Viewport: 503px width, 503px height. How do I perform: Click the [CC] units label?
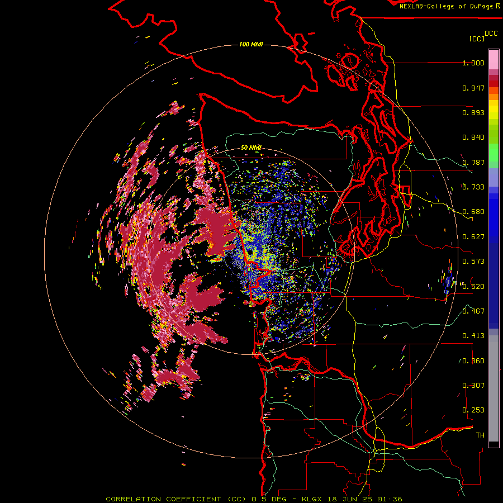(477, 39)
